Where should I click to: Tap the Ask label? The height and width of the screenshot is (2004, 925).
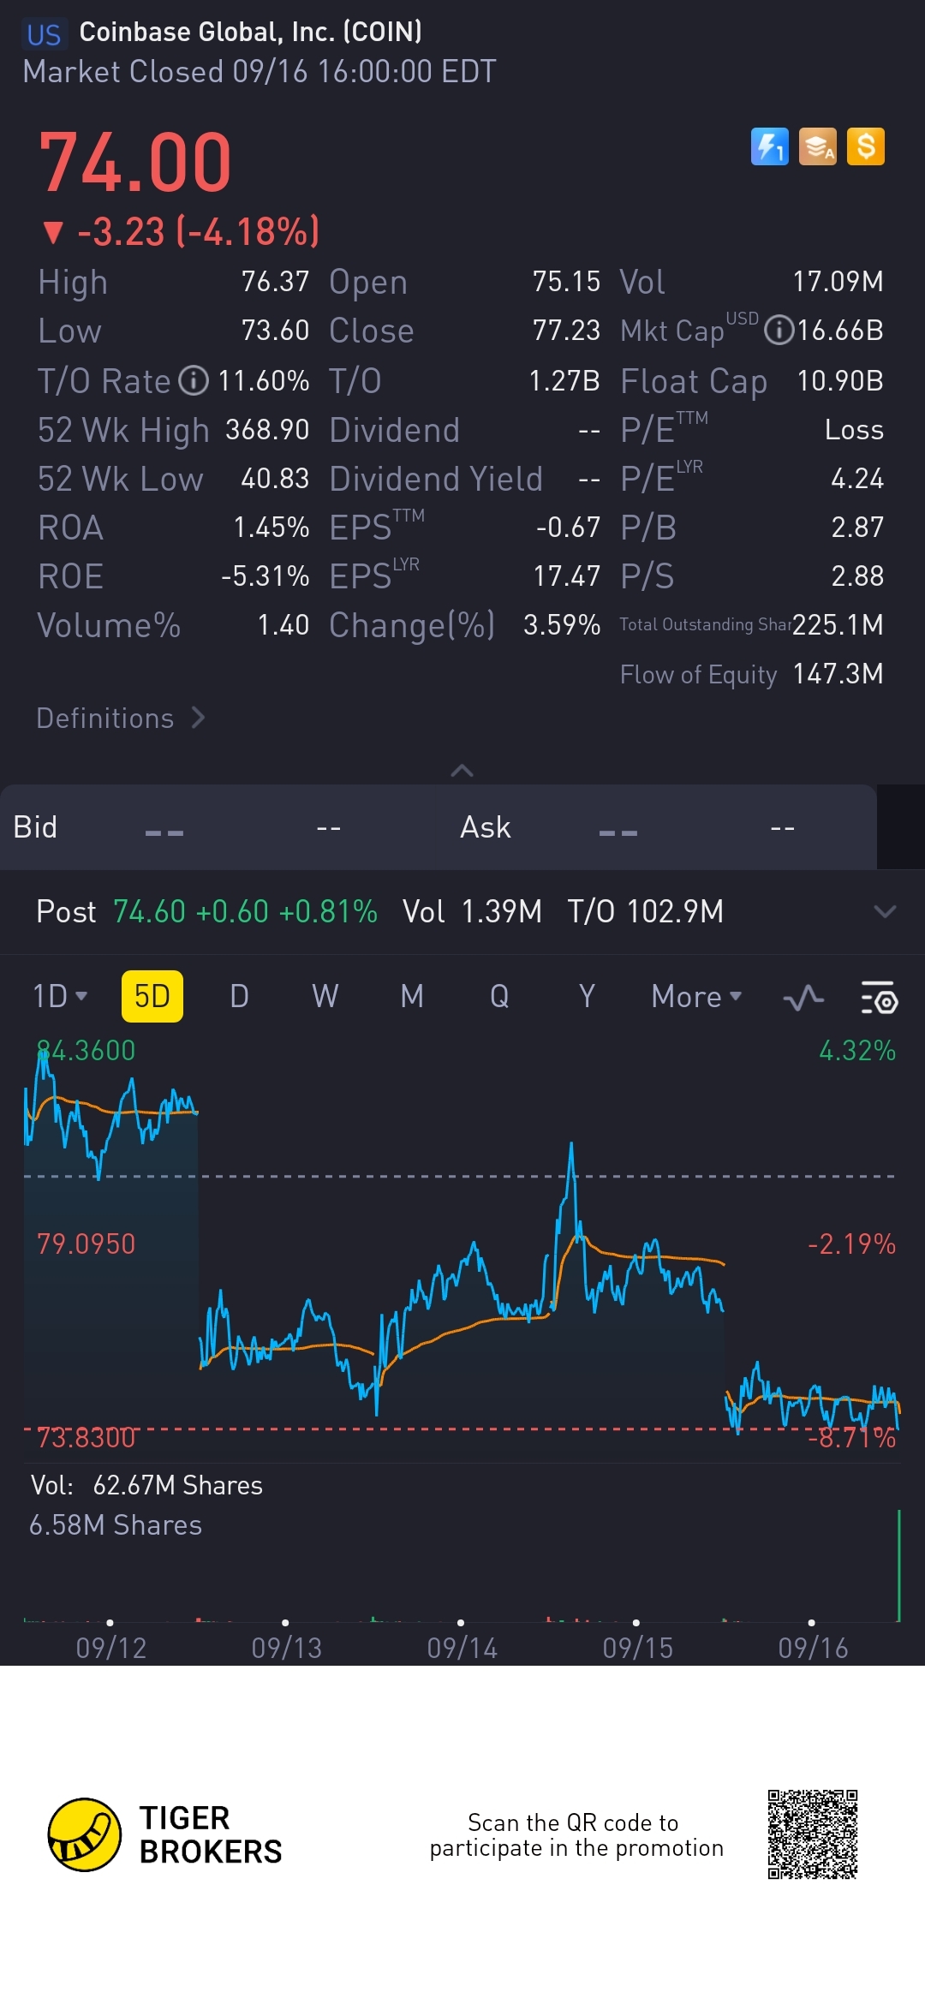click(485, 826)
